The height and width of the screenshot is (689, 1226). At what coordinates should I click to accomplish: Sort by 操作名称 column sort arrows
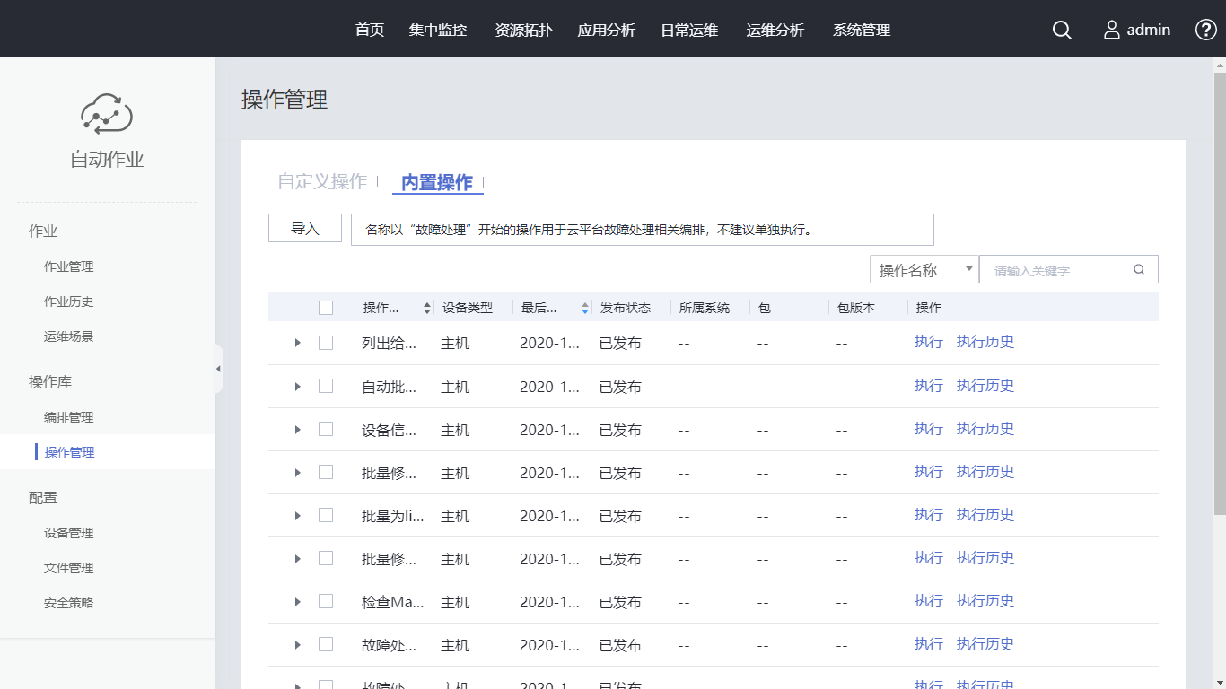pyautogui.click(x=427, y=308)
